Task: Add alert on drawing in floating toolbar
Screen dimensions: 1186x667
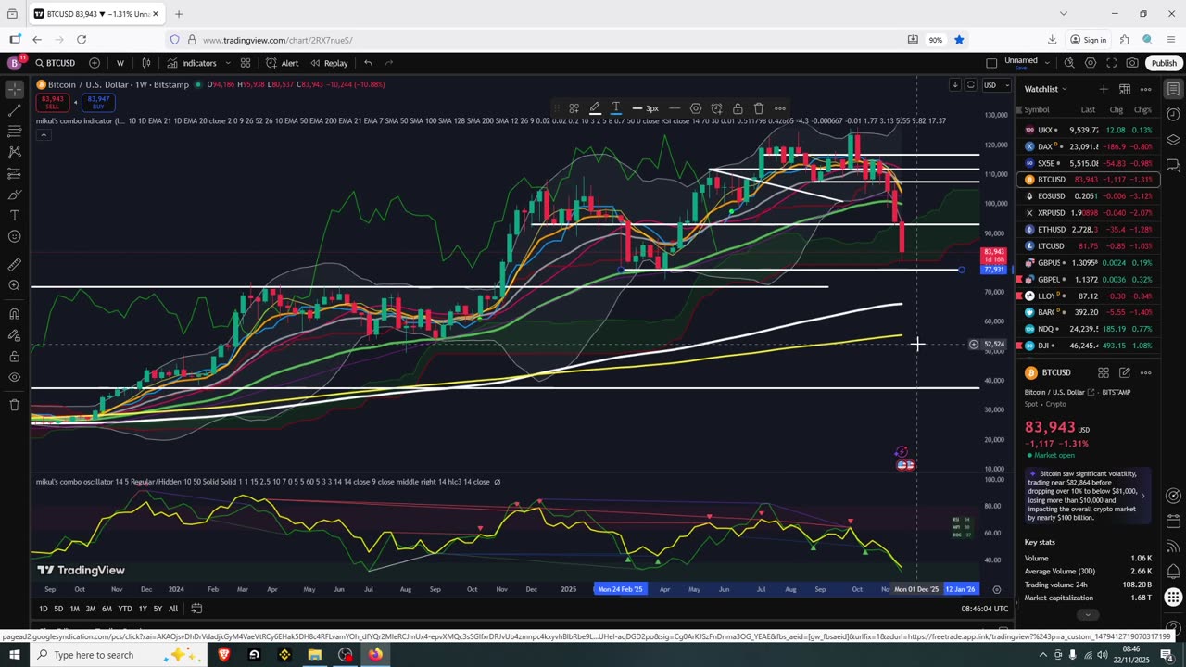Action: 716,108
